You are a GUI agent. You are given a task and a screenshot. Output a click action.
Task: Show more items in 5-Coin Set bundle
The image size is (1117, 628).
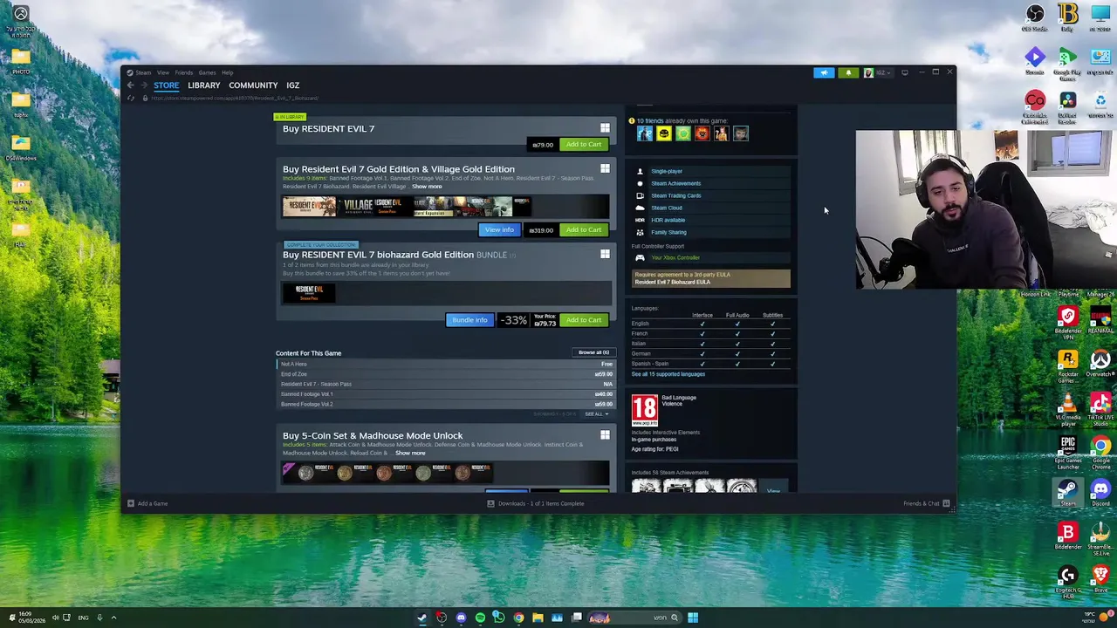410,454
